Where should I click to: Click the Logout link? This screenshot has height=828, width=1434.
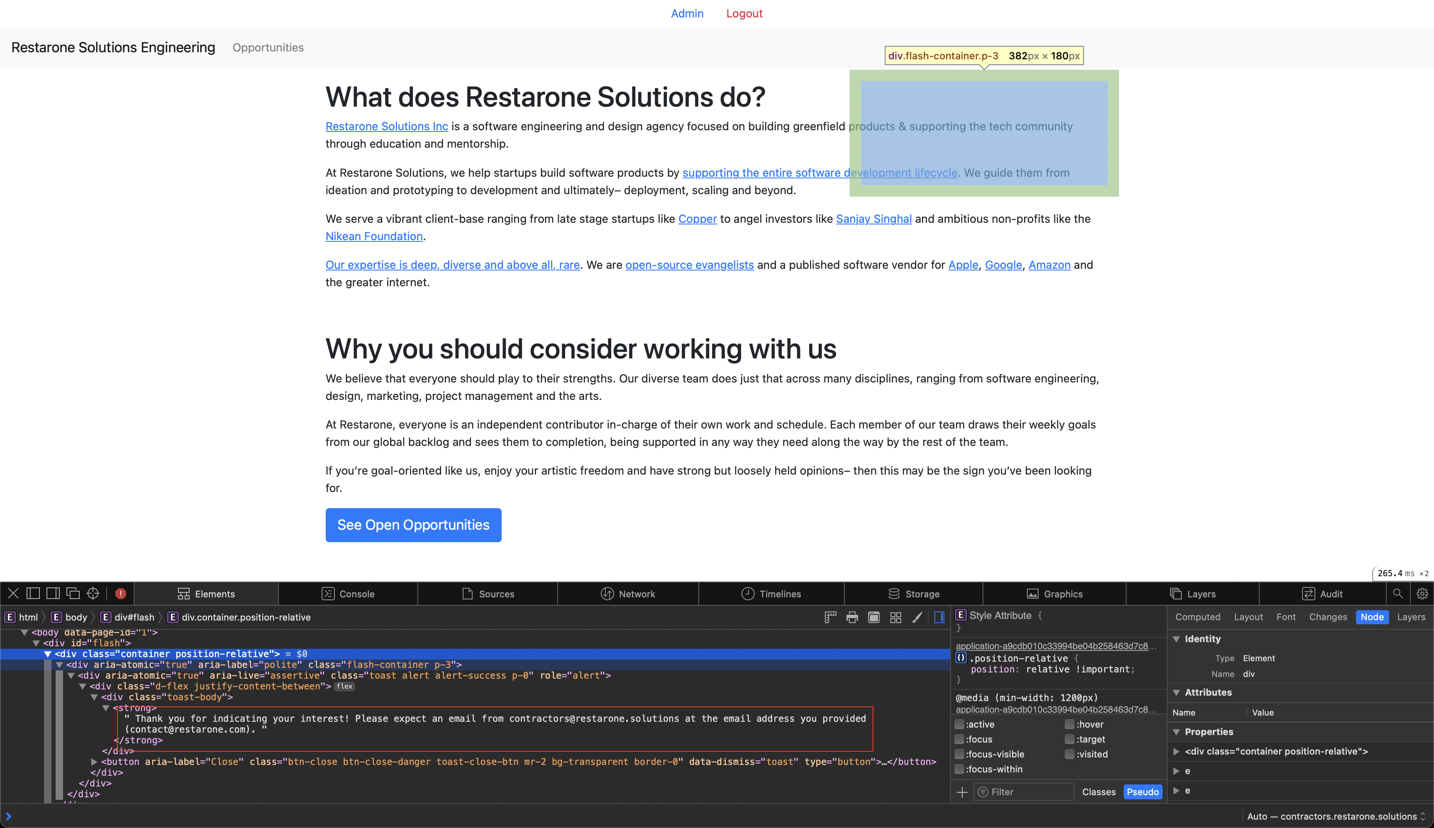[744, 13]
